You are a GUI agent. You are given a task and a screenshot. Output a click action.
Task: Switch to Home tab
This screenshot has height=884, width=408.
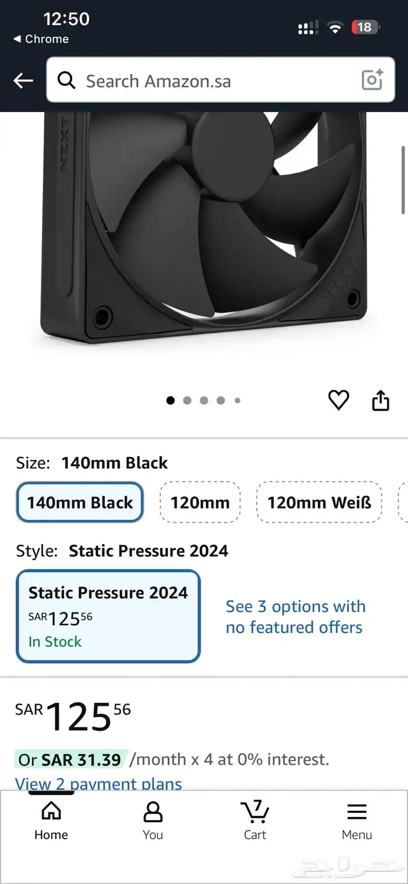51,817
